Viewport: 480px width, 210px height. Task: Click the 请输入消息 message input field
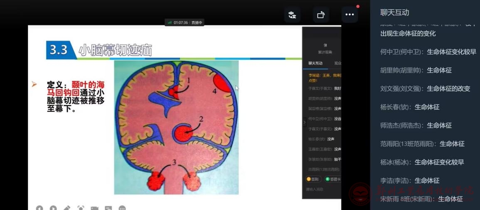tap(322, 189)
